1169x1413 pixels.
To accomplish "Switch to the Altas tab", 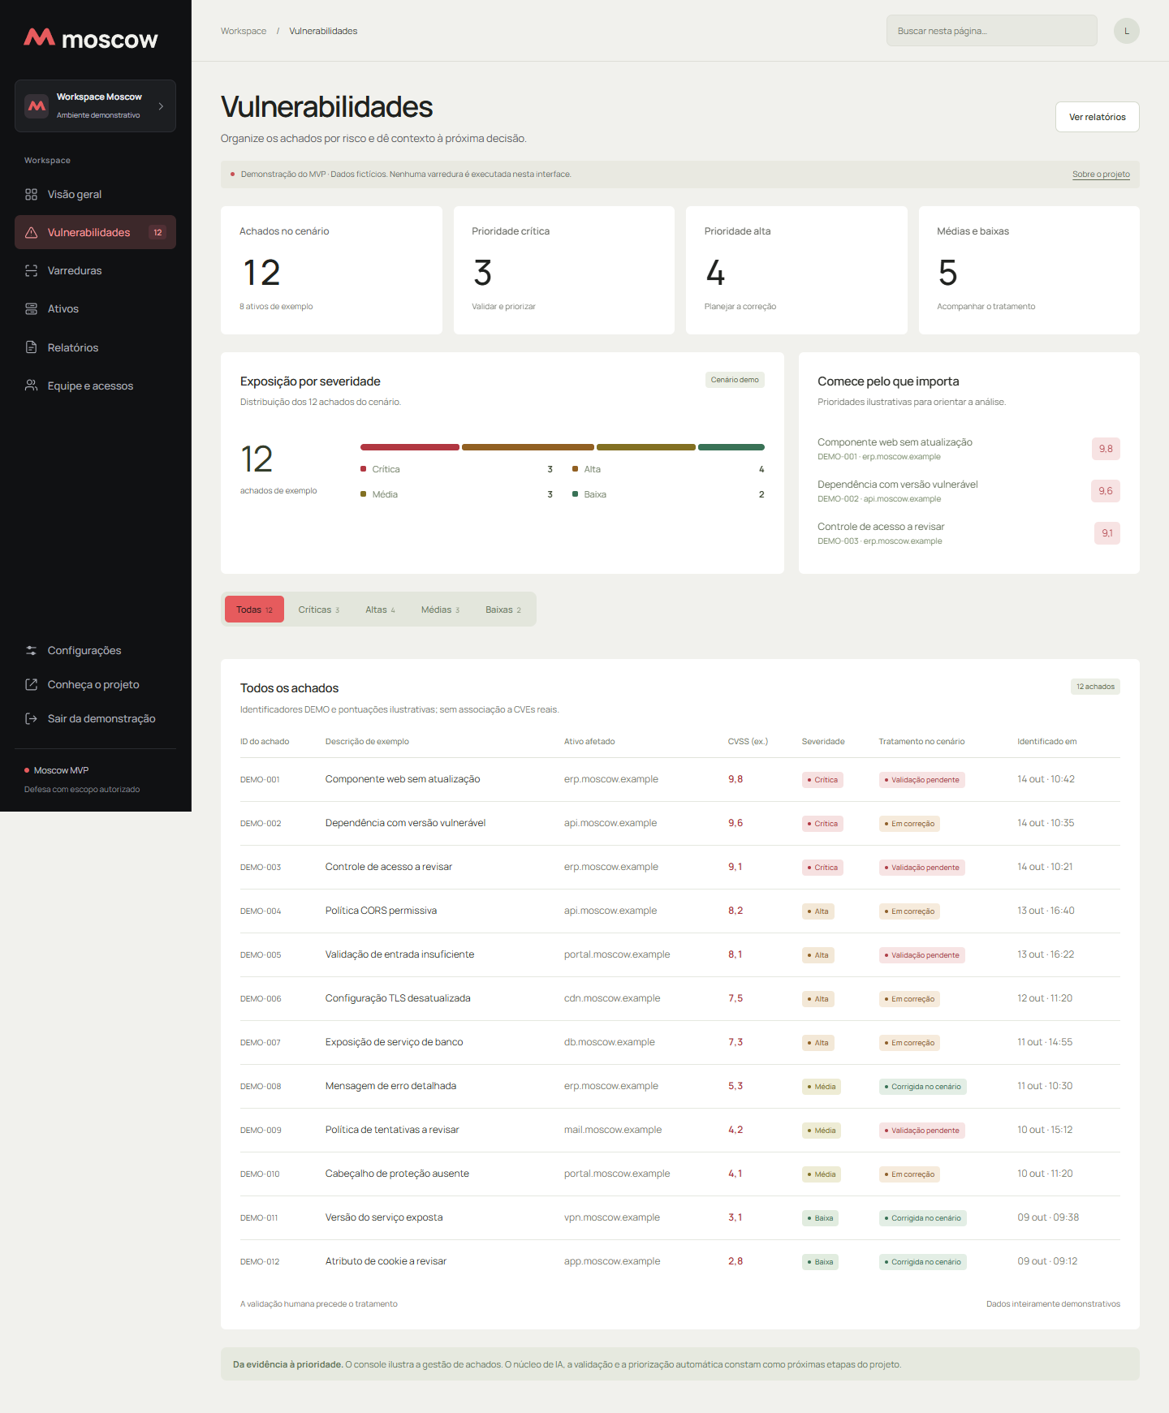I will (380, 610).
